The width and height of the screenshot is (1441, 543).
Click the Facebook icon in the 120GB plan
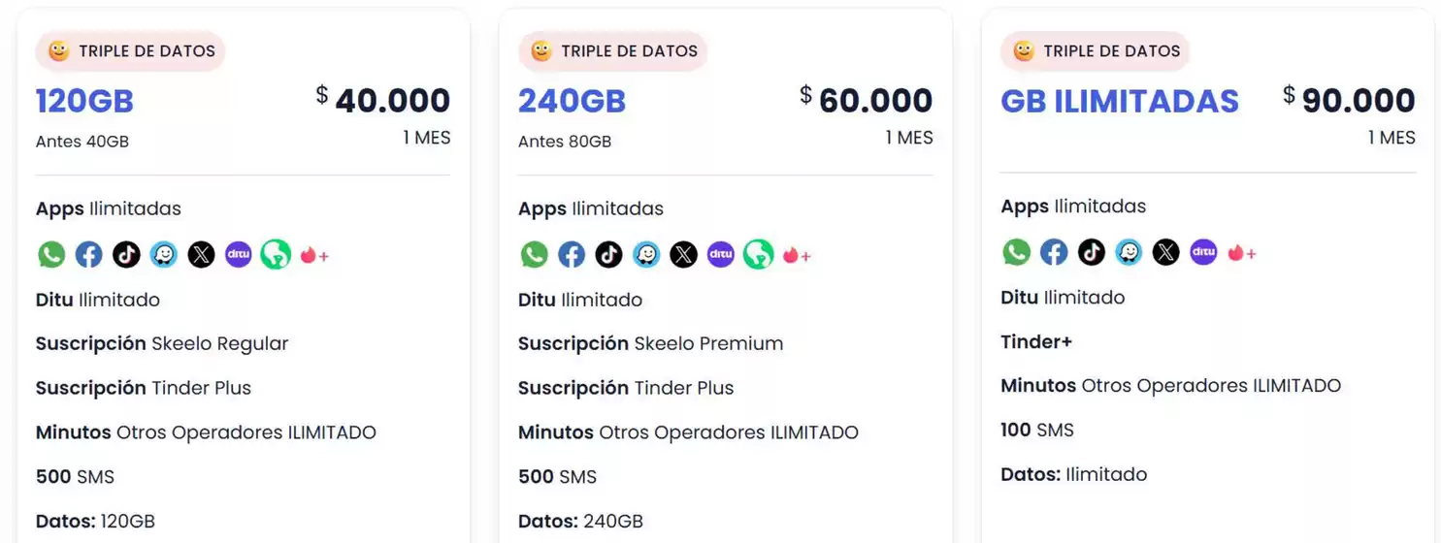[89, 255]
